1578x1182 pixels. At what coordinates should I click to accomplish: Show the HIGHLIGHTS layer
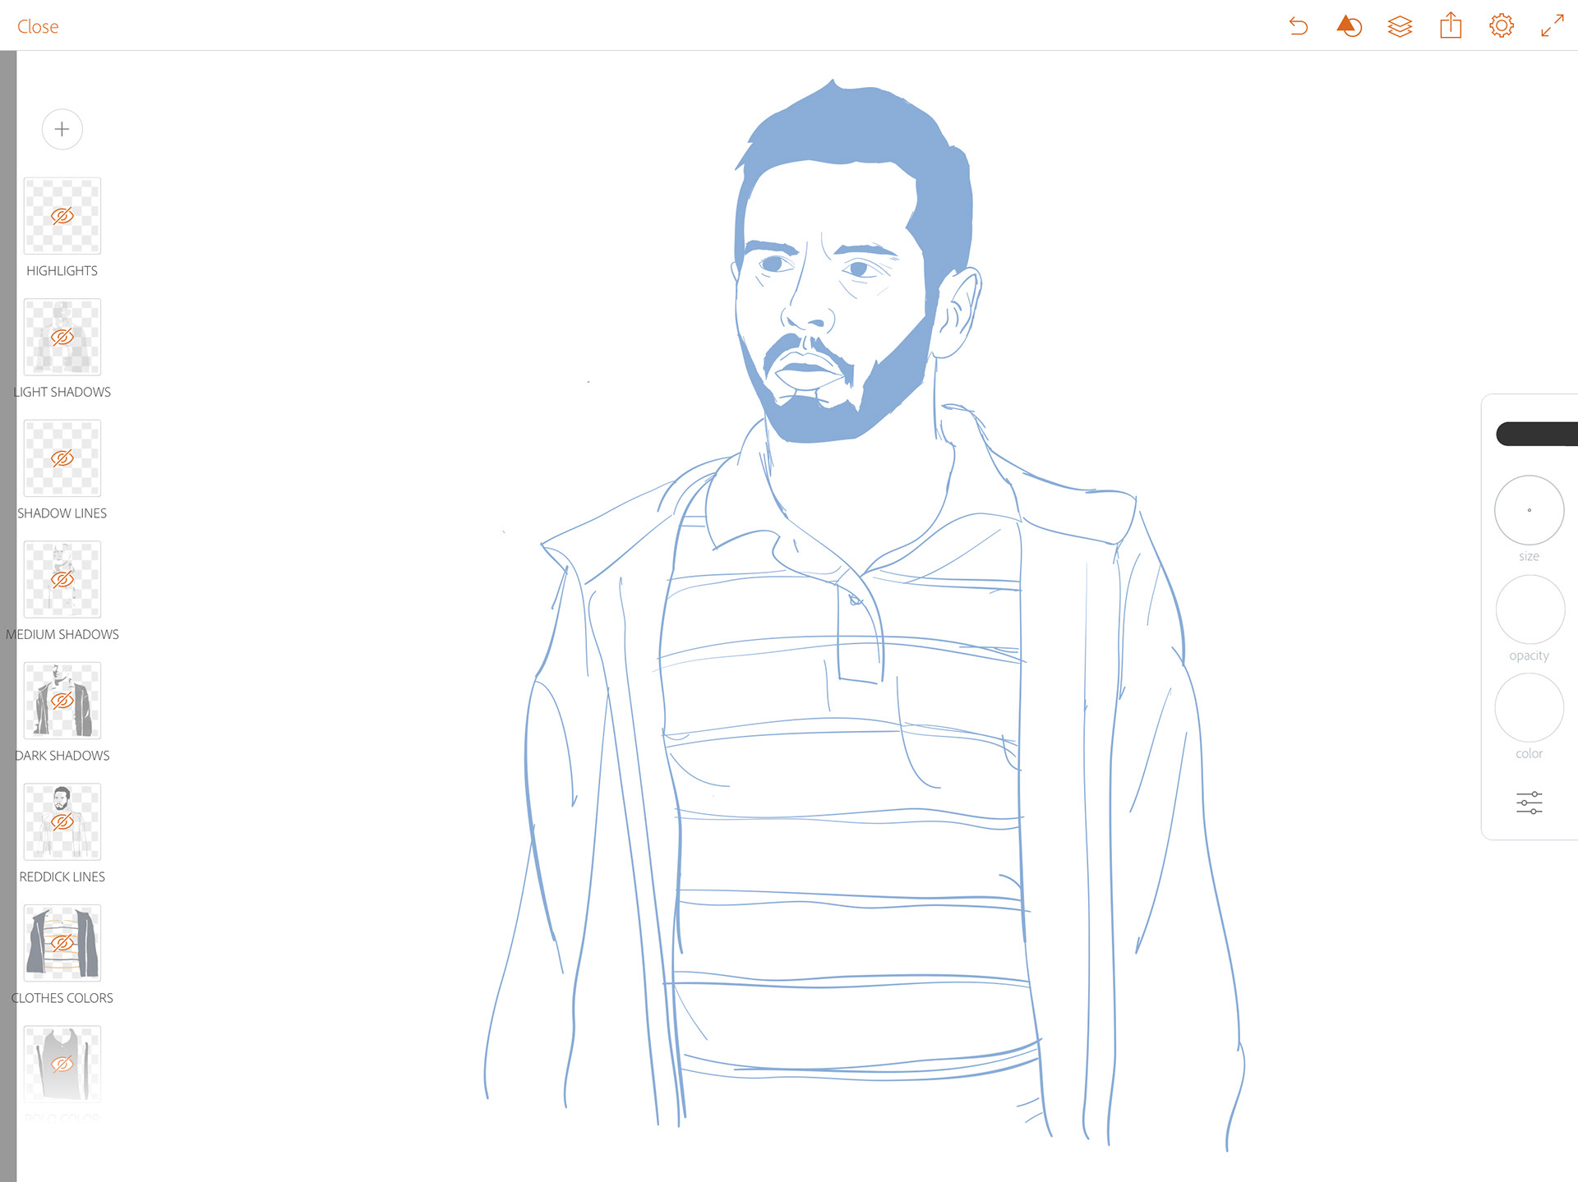[62, 216]
